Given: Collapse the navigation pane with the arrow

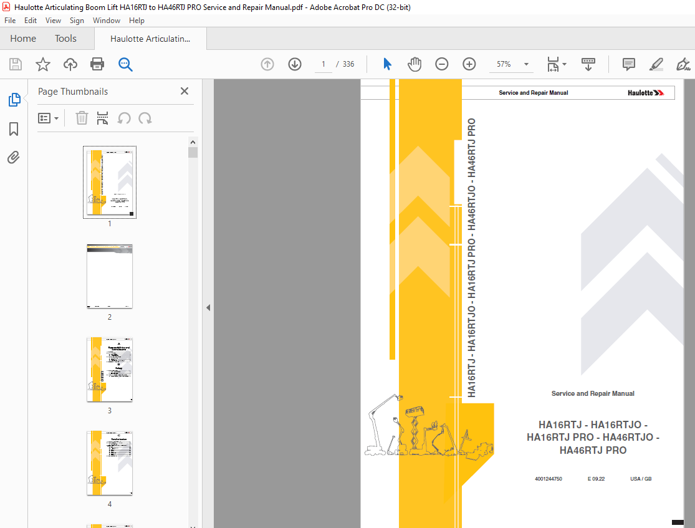Looking at the screenshot, I should coord(208,307).
